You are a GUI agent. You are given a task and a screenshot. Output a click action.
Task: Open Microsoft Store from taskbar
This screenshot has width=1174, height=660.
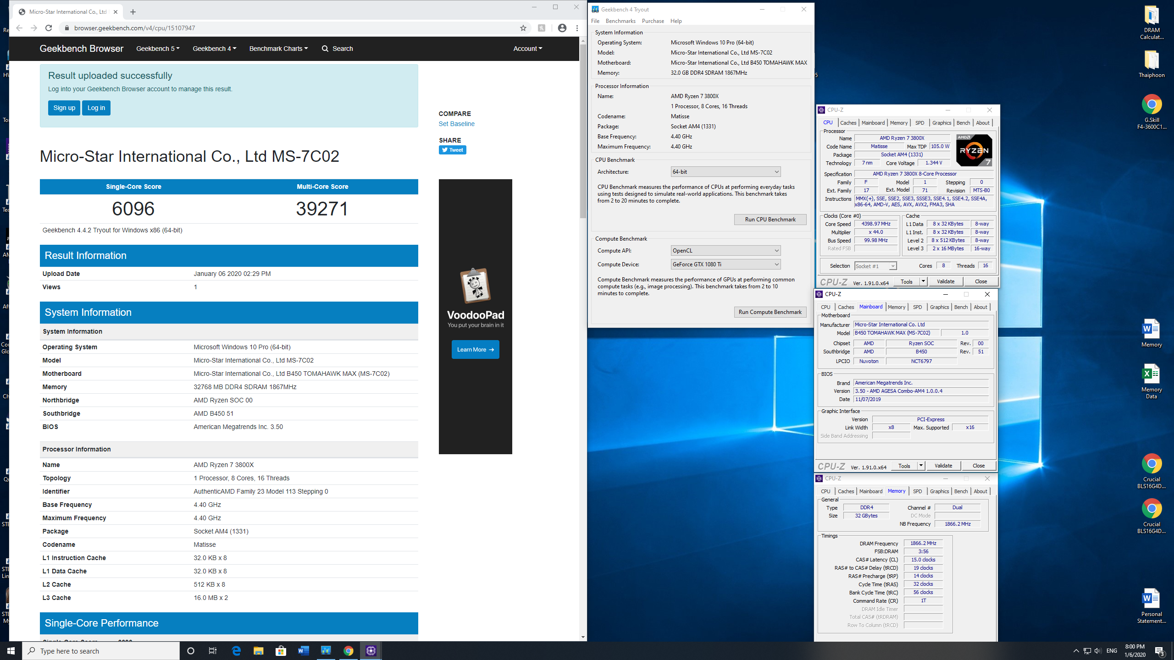pyautogui.click(x=281, y=651)
